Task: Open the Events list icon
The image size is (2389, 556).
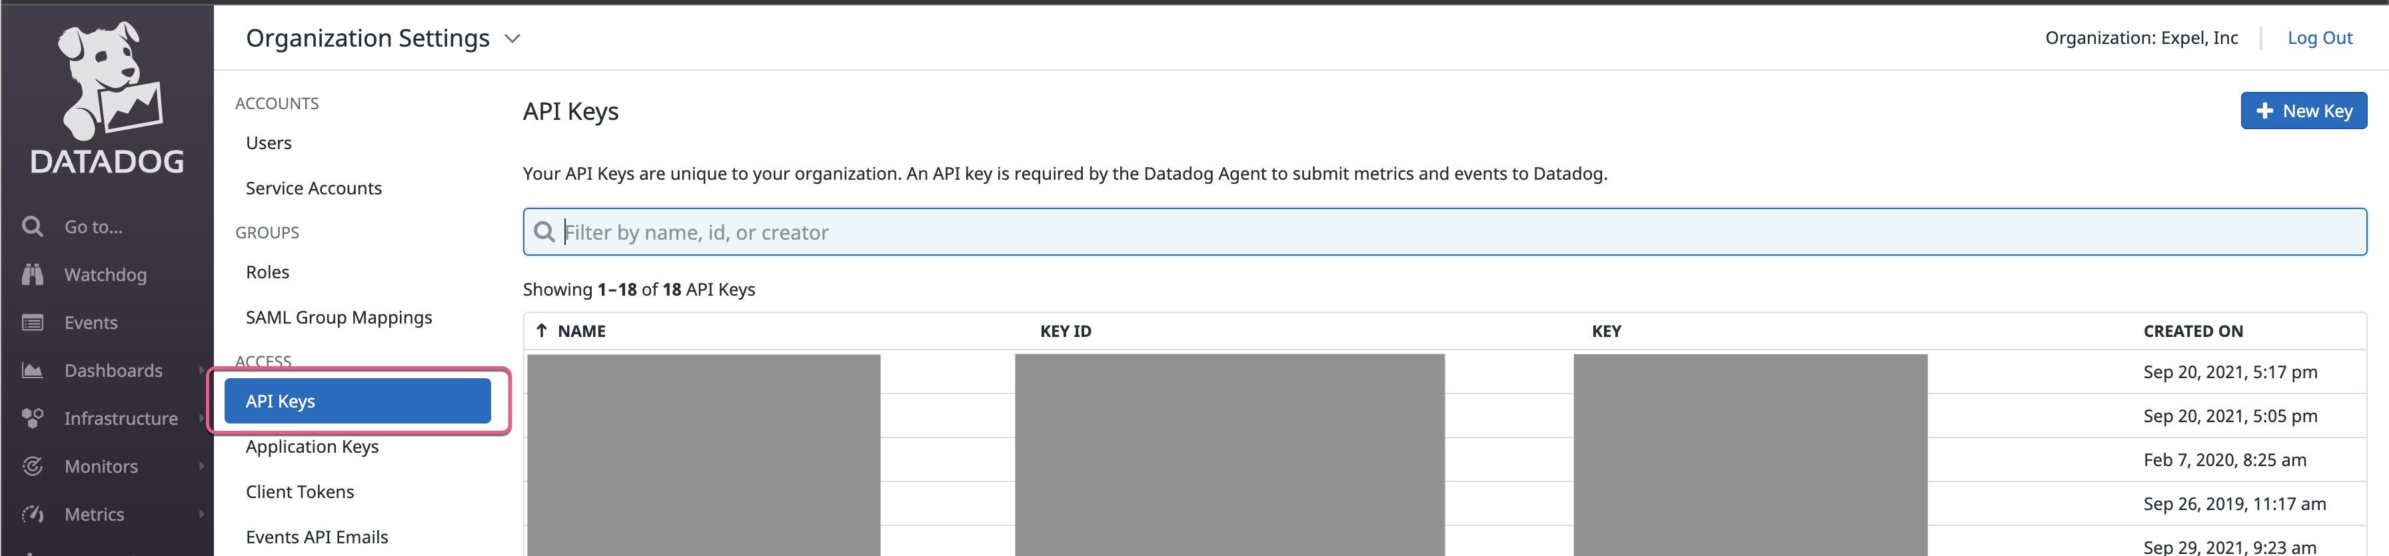Action: [33, 324]
